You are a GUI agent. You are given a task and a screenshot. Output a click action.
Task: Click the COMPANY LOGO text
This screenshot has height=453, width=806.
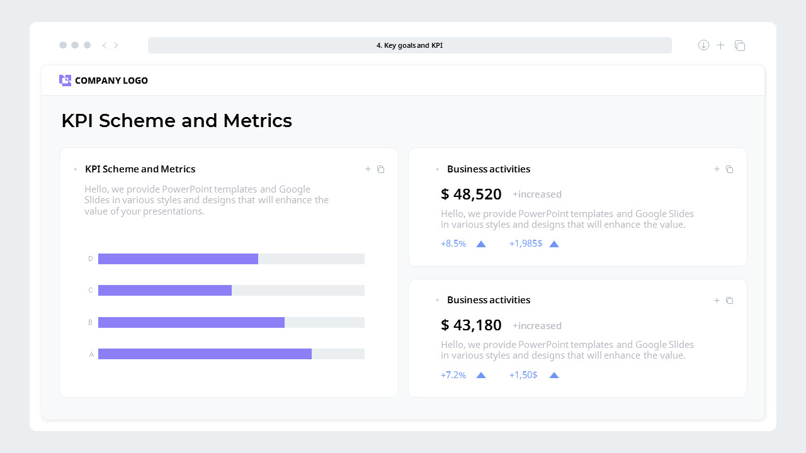[111, 81]
